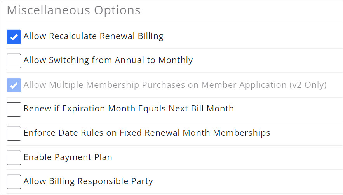This screenshot has height=195, width=343.
Task: Click the "Miscellaneous Options" section heading
Action: [x=74, y=10]
